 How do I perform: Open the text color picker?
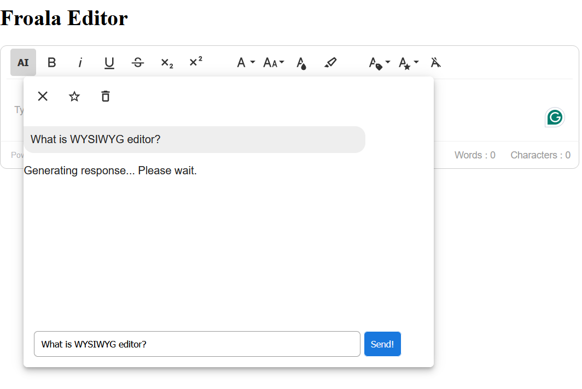click(x=301, y=62)
